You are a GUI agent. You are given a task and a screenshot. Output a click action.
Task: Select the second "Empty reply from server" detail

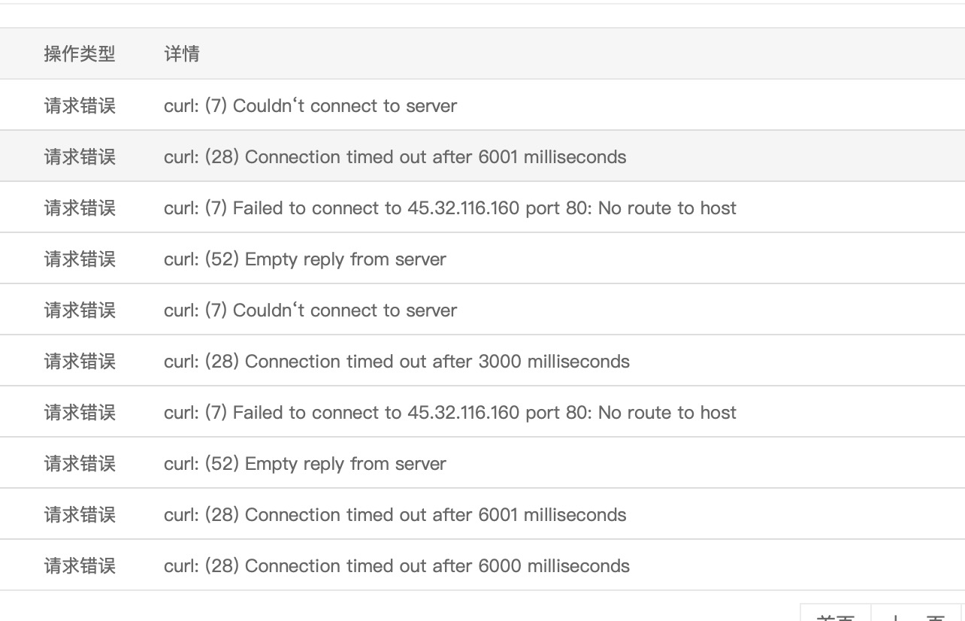304,464
